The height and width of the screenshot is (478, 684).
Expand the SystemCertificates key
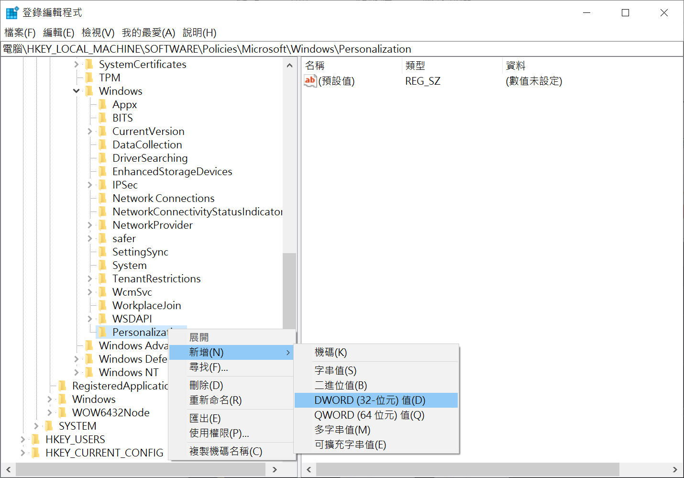[x=77, y=64]
